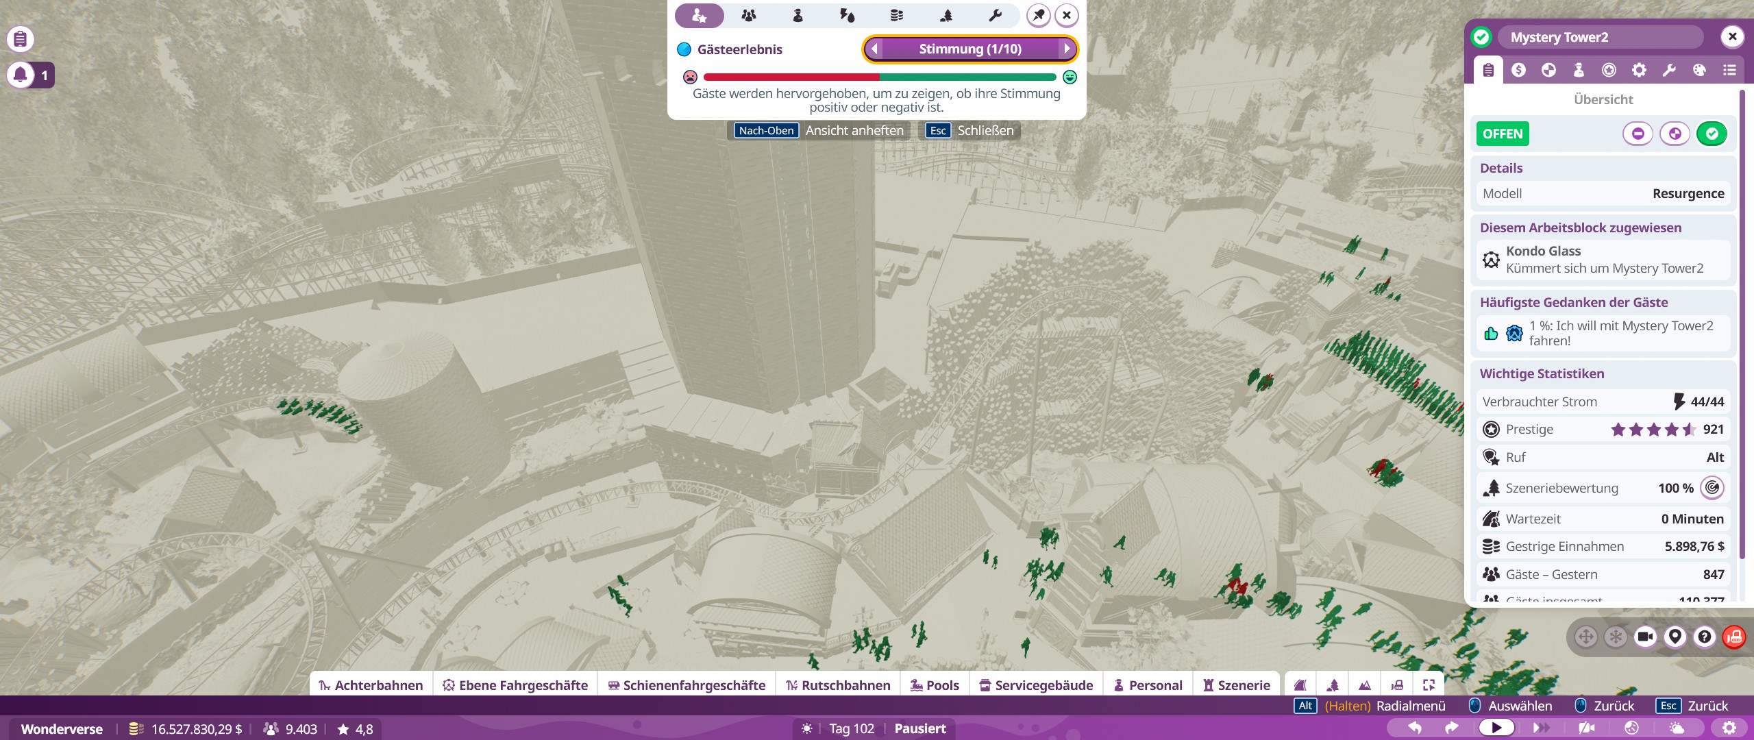Click the red bulldozer delete button

[1734, 637]
